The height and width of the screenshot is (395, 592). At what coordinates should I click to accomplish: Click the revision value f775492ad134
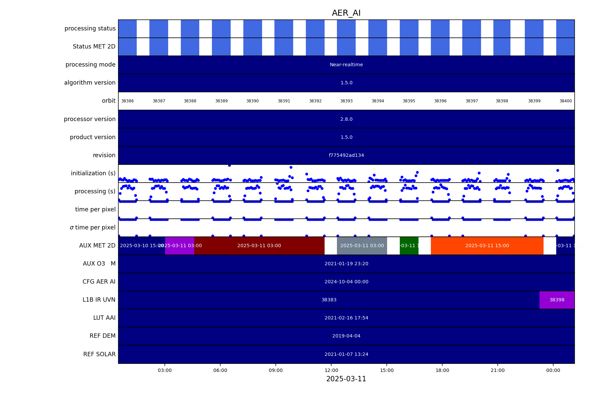pos(346,156)
